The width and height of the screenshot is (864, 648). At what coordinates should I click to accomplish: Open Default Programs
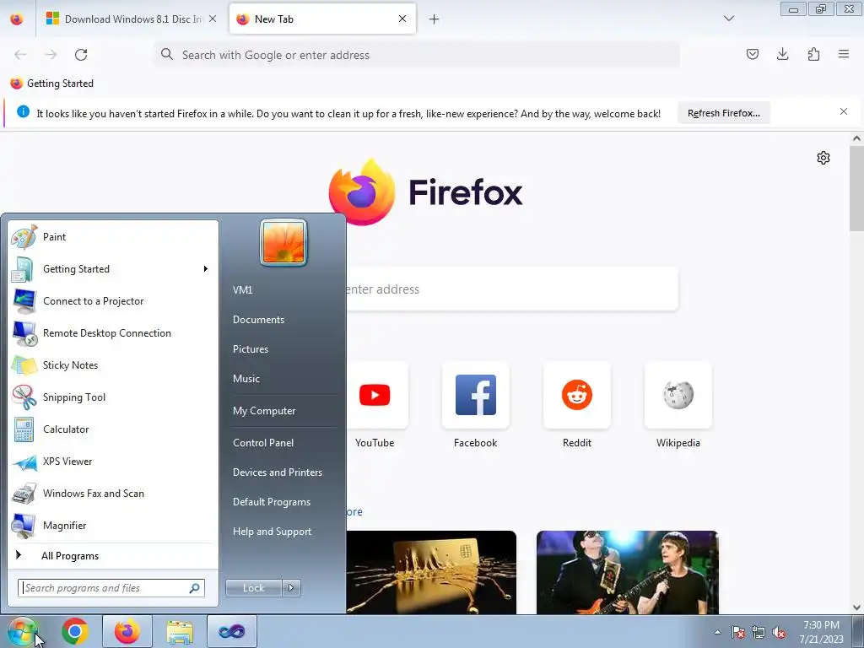pyautogui.click(x=271, y=503)
